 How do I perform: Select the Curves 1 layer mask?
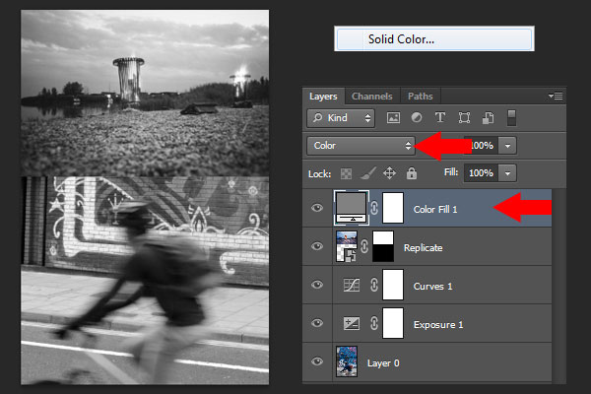point(393,285)
